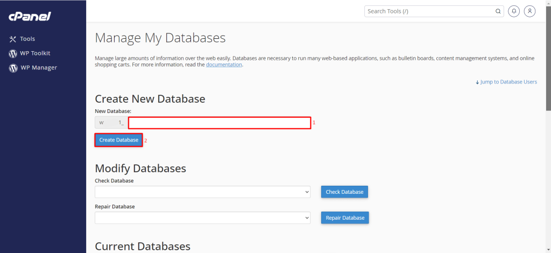This screenshot has width=551, height=253.
Task: Click the Create Database button
Action: click(x=119, y=140)
